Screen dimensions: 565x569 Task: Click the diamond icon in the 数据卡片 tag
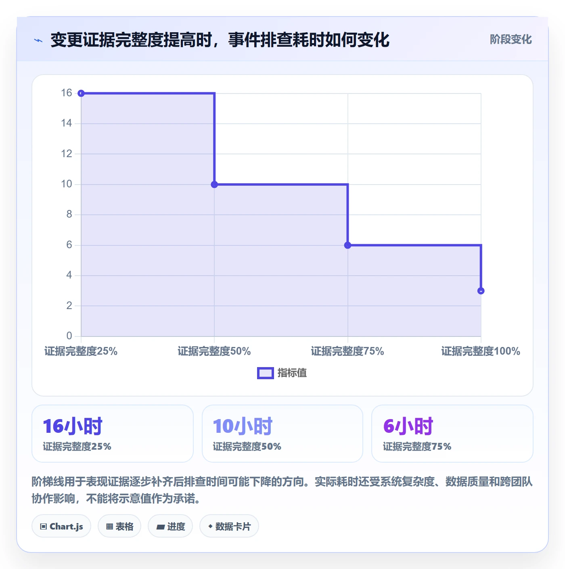tap(210, 526)
